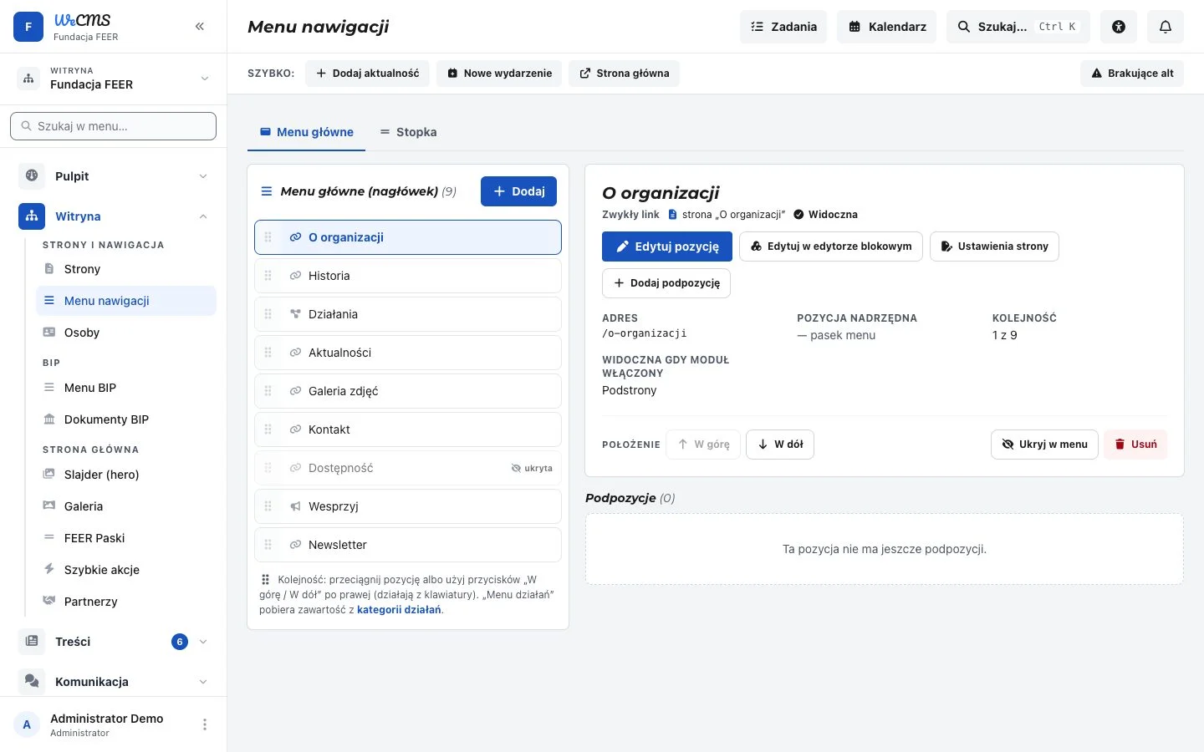1204x752 pixels.
Task: Collapse the sidebar with double-chevron icon
Action: [x=200, y=27]
